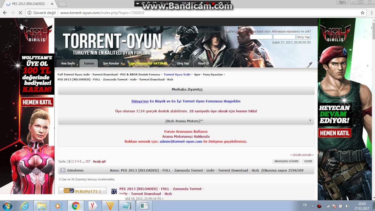Open Torrent Oyun İndir breadcrumb link
This screenshot has width=375, height=211.
[177, 74]
